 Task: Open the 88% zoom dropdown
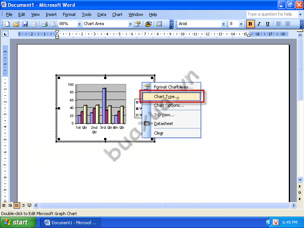pyautogui.click(x=79, y=24)
